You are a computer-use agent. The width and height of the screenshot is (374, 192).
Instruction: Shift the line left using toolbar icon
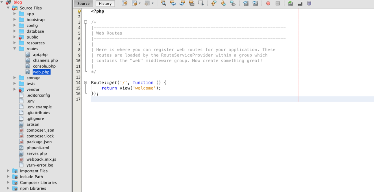point(246,3)
